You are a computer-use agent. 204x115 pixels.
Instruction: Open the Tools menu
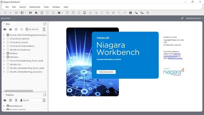[46, 7]
